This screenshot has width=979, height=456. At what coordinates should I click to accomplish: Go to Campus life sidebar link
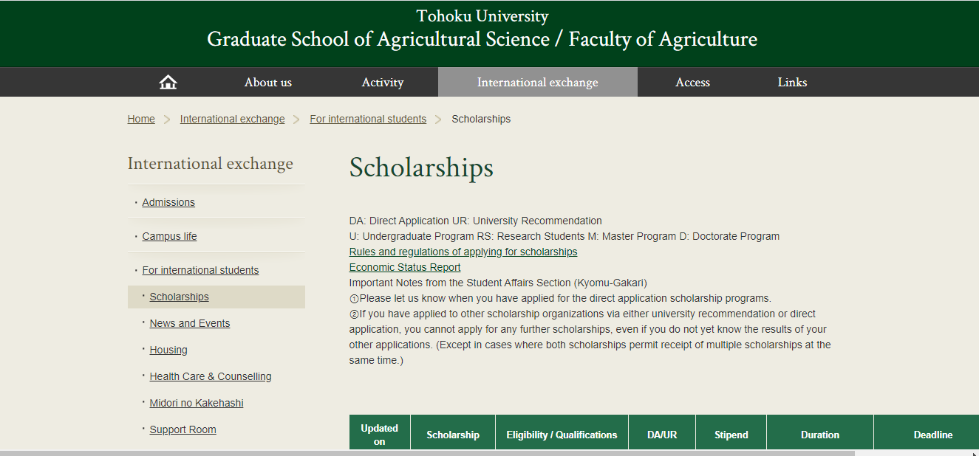point(169,236)
